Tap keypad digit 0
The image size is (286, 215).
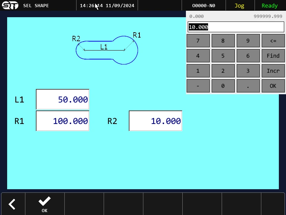[x=223, y=86]
